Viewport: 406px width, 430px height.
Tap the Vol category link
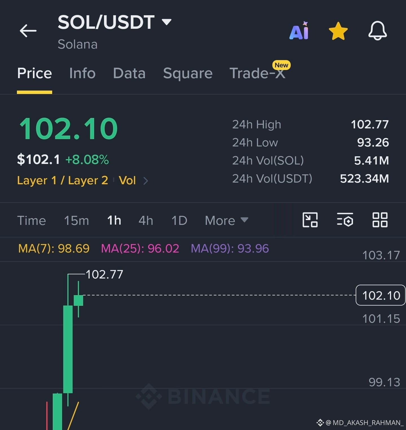tap(127, 180)
